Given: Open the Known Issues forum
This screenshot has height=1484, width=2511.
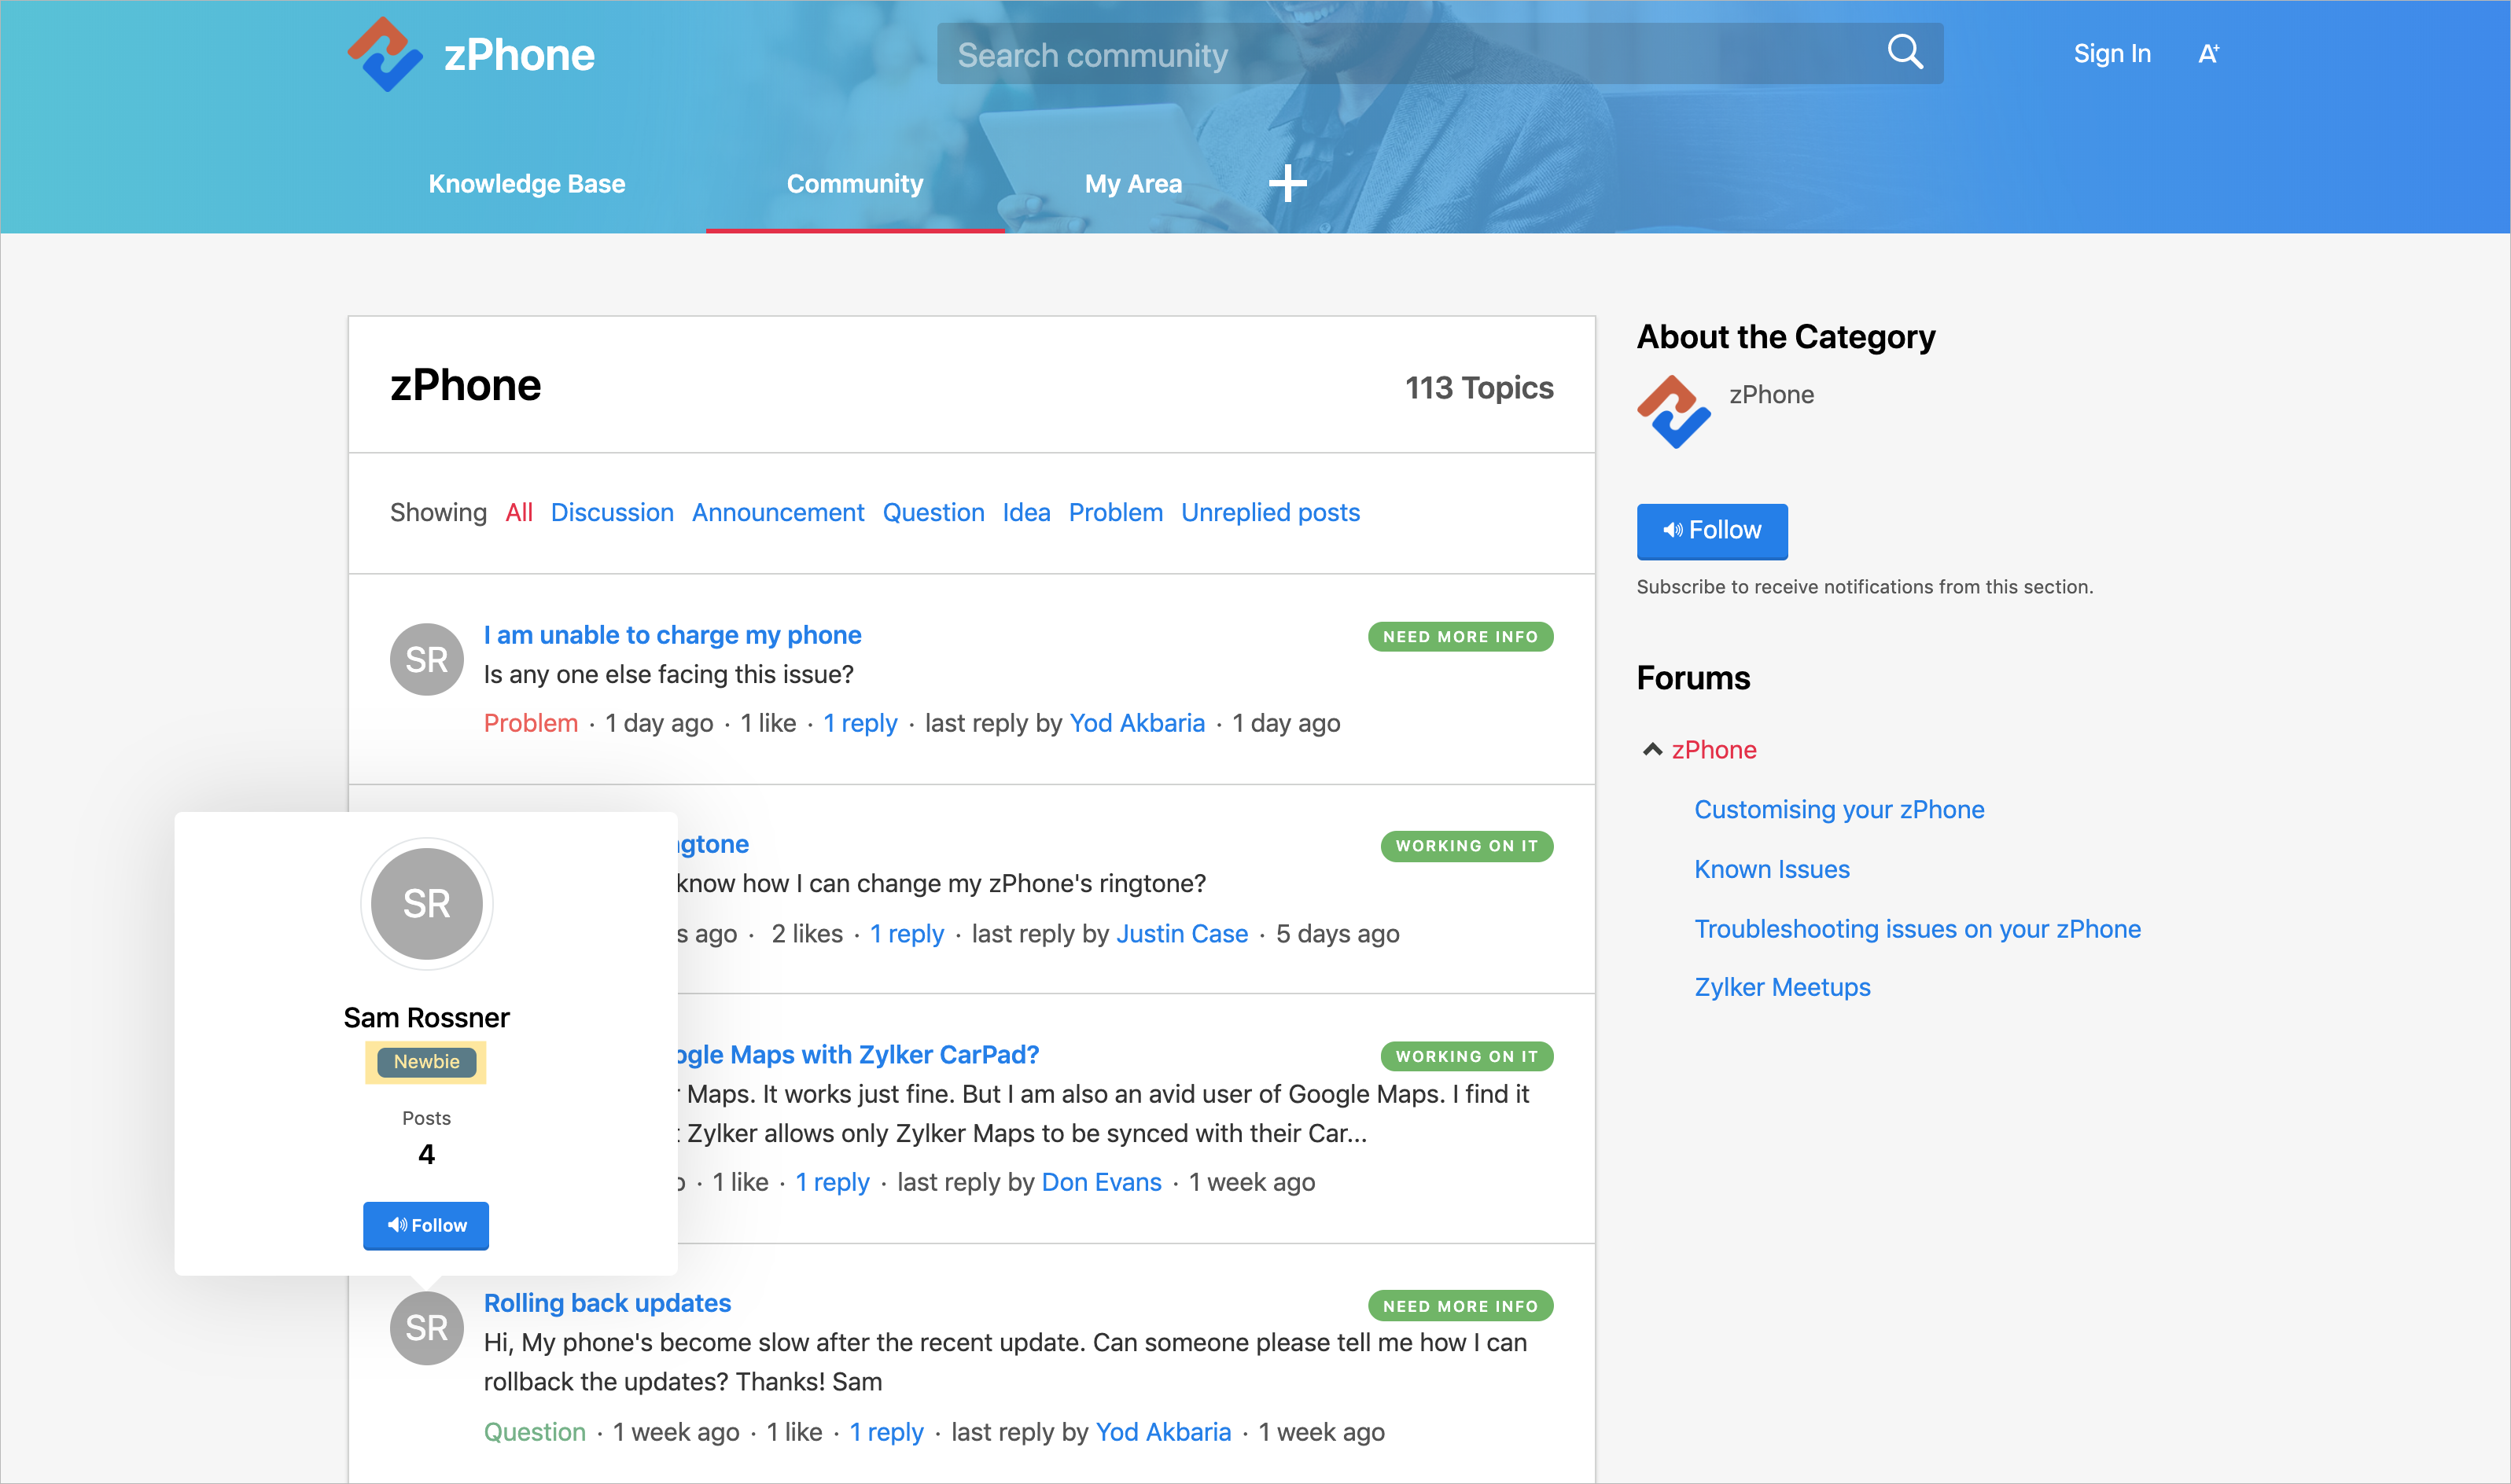Looking at the screenshot, I should (x=1771, y=869).
